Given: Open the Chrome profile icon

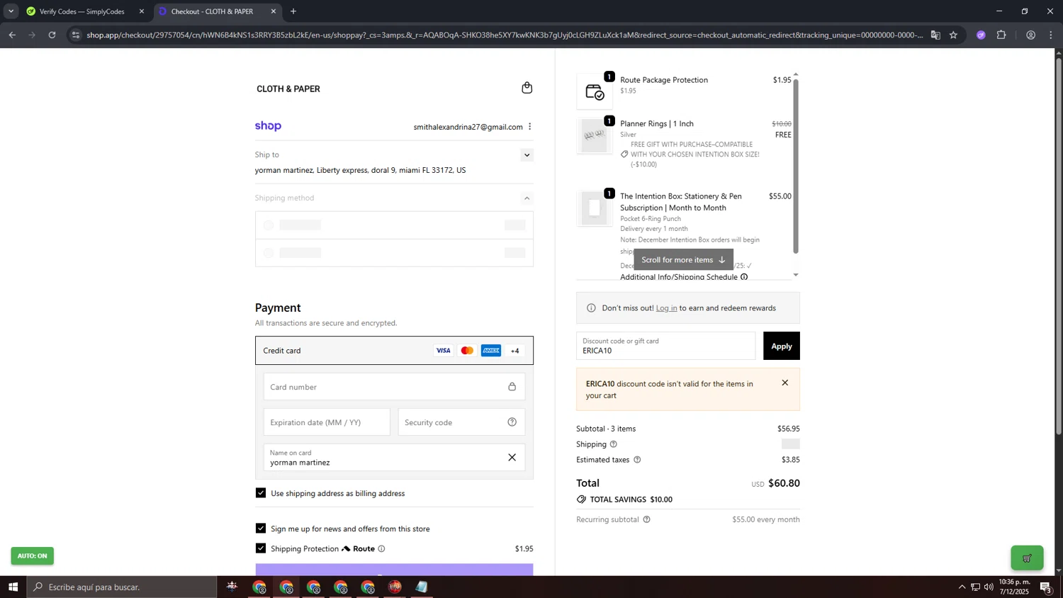Looking at the screenshot, I should (1030, 35).
